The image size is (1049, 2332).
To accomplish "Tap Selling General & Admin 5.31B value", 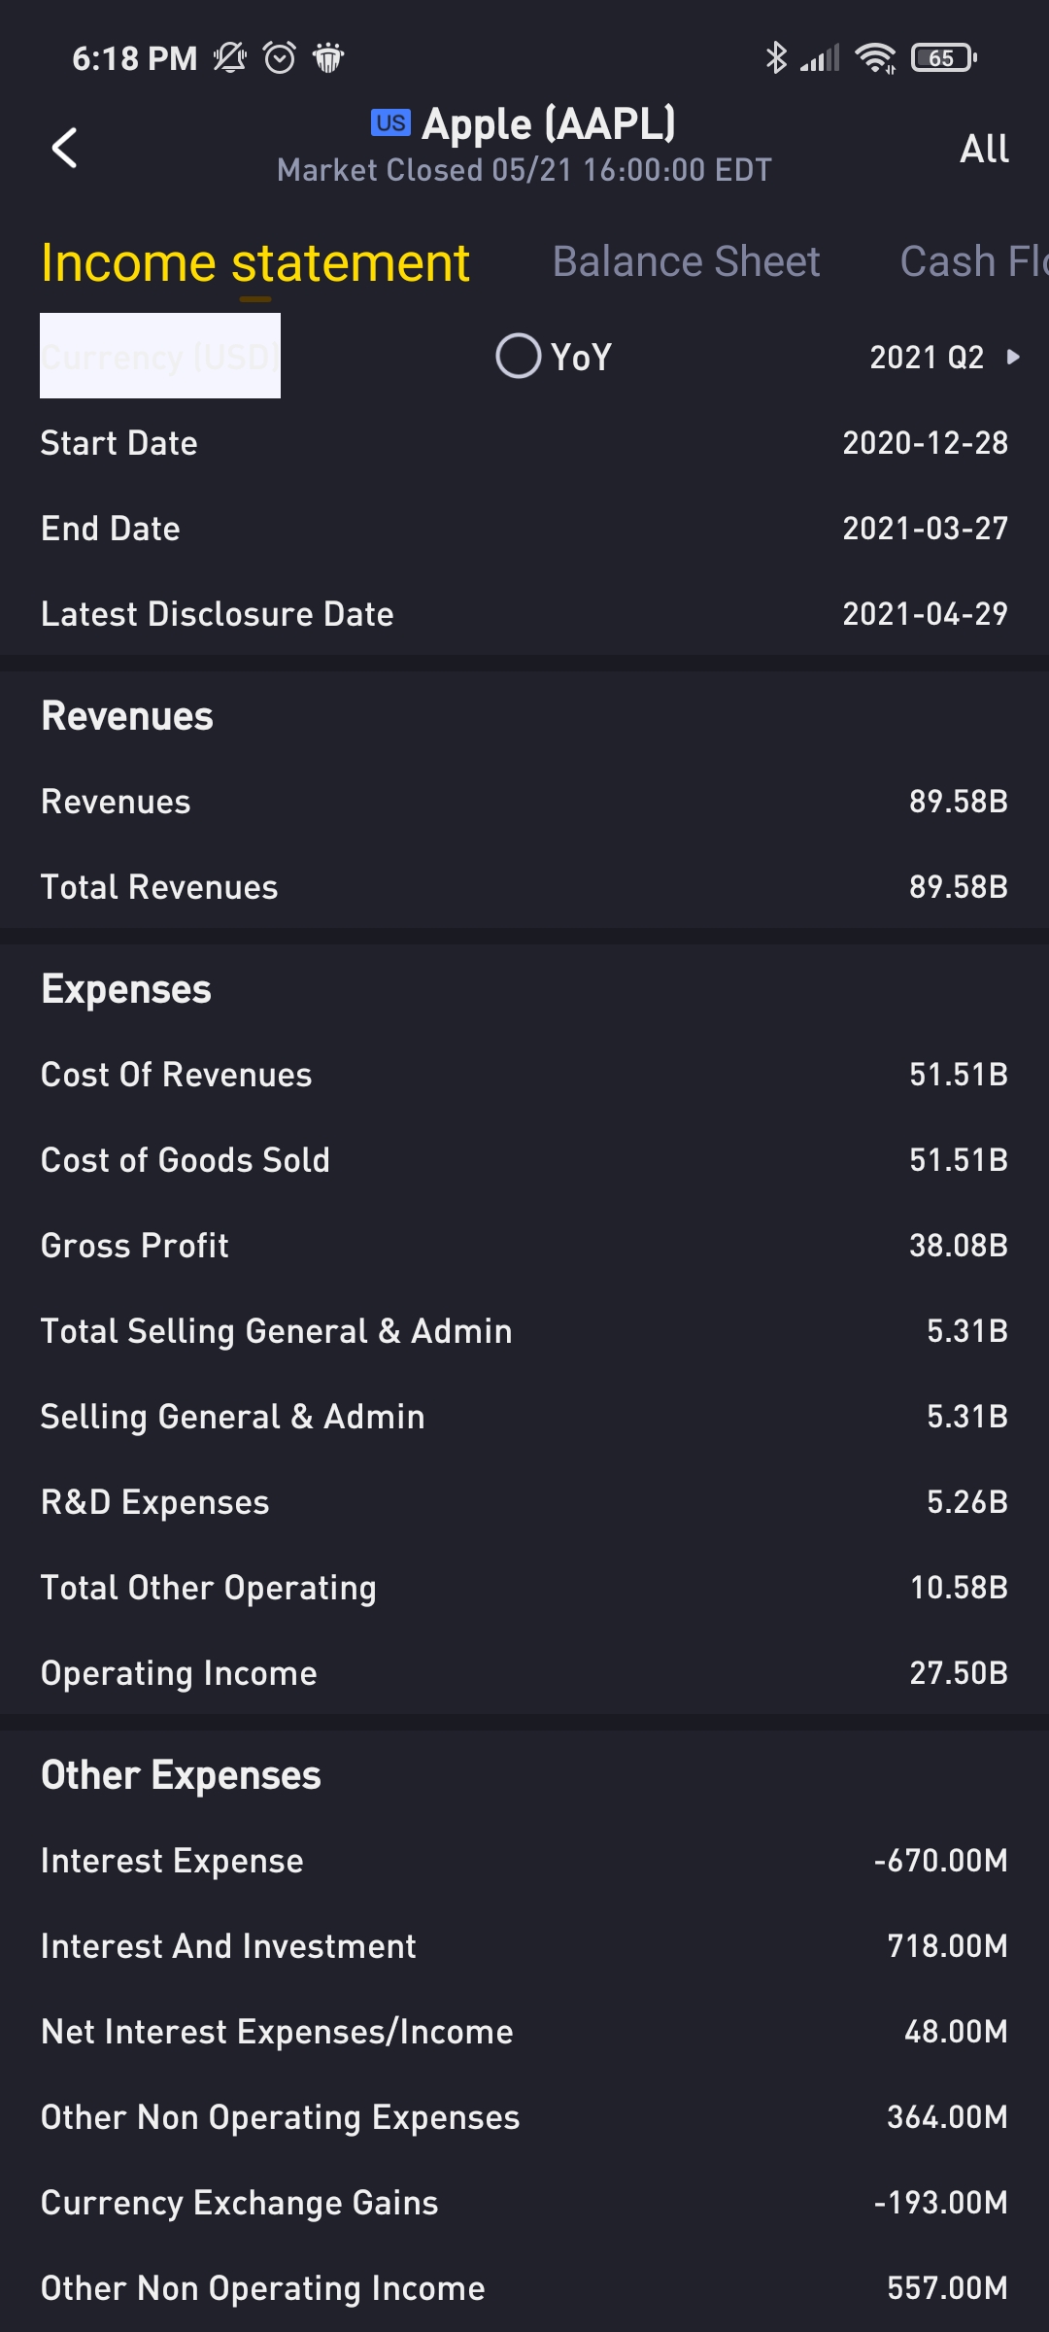I will click(966, 1417).
